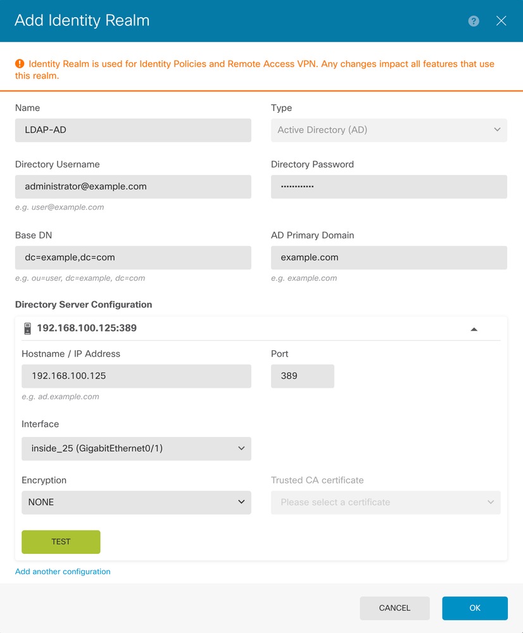Confirm with the OK button
The image size is (523, 633).
pyautogui.click(x=475, y=608)
